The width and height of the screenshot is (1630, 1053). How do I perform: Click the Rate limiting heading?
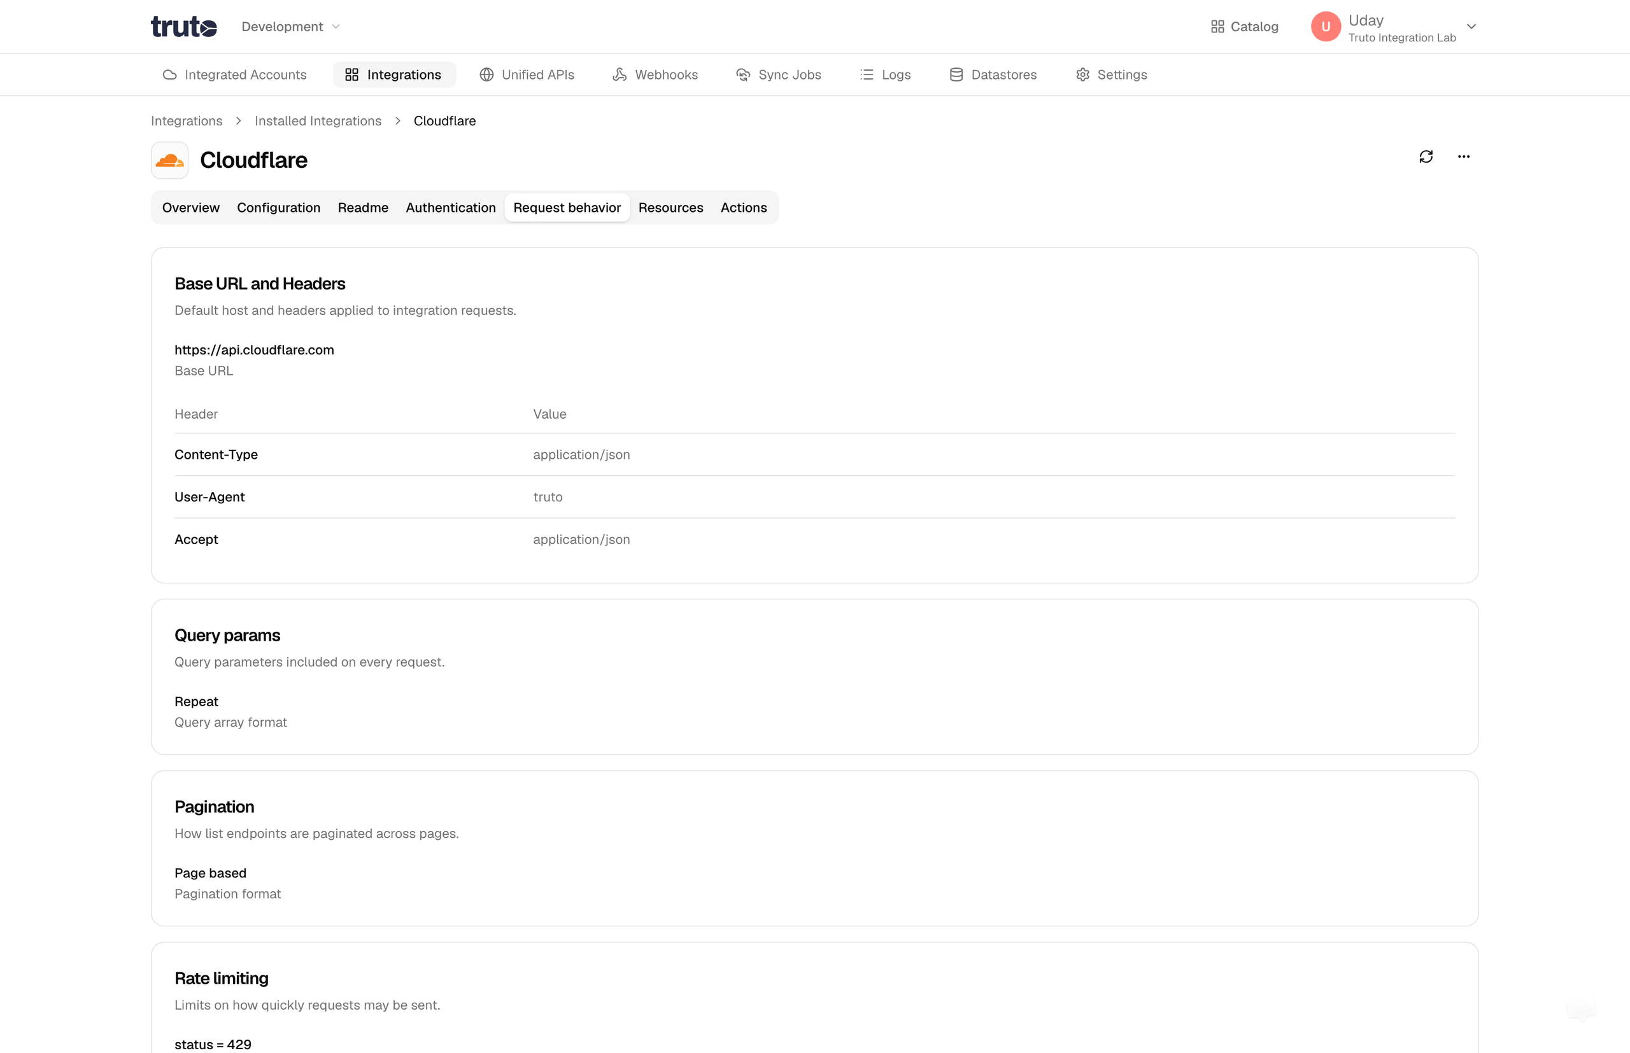pos(221,979)
